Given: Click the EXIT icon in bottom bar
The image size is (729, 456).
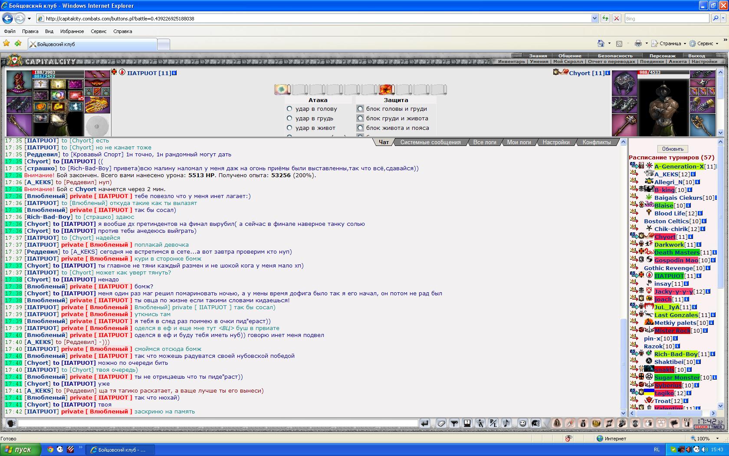Looking at the screenshot, I should pos(687,423).
